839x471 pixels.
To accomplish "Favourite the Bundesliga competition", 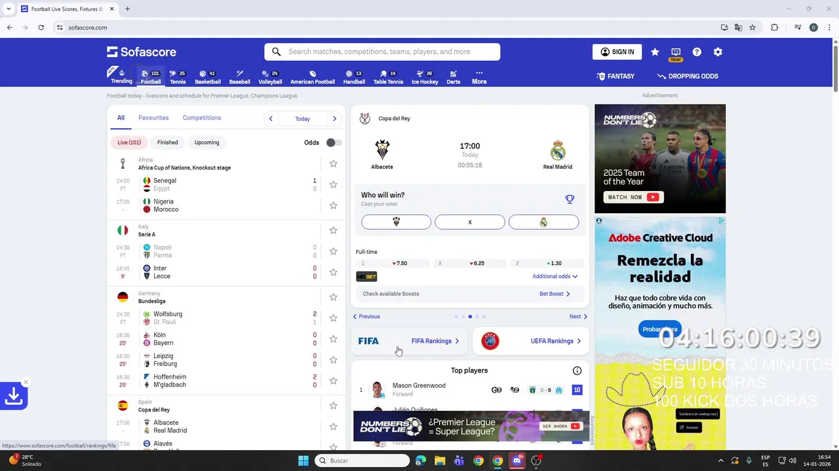I will point(333,297).
